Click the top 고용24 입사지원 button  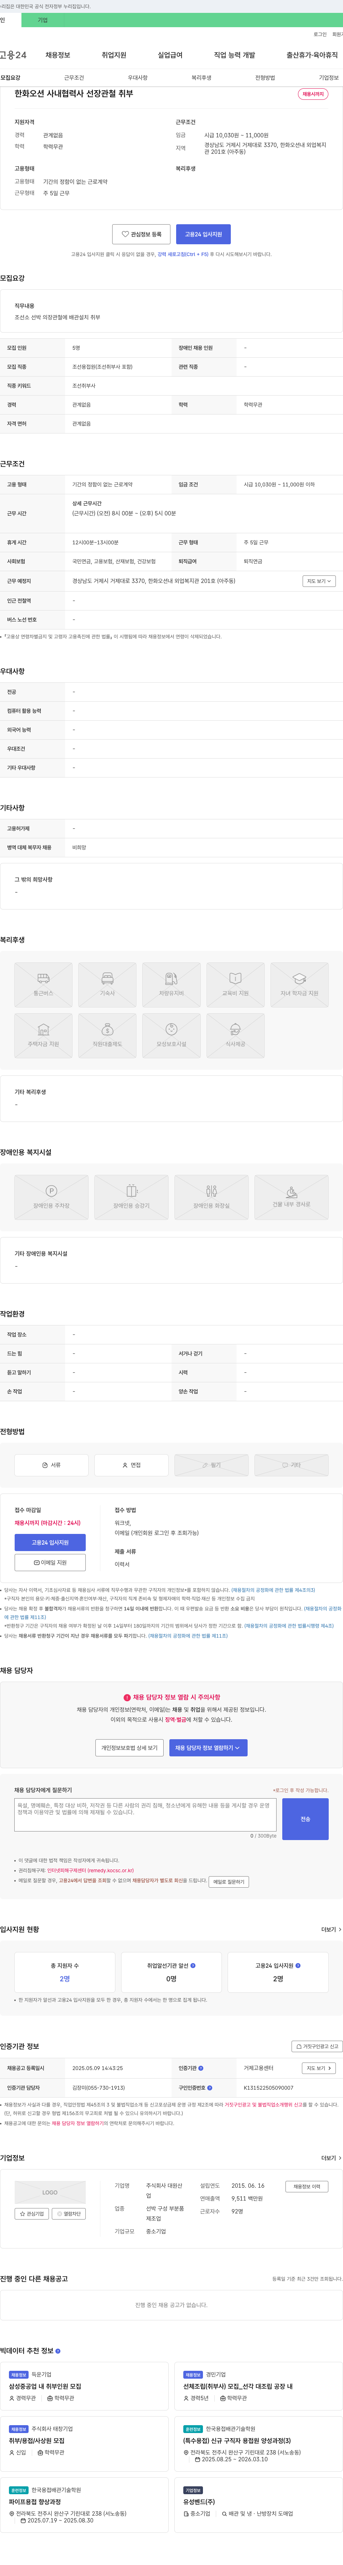pyautogui.click(x=203, y=234)
